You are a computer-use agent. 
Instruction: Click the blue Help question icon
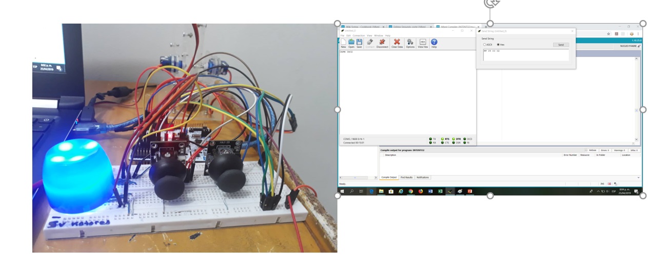click(434, 43)
